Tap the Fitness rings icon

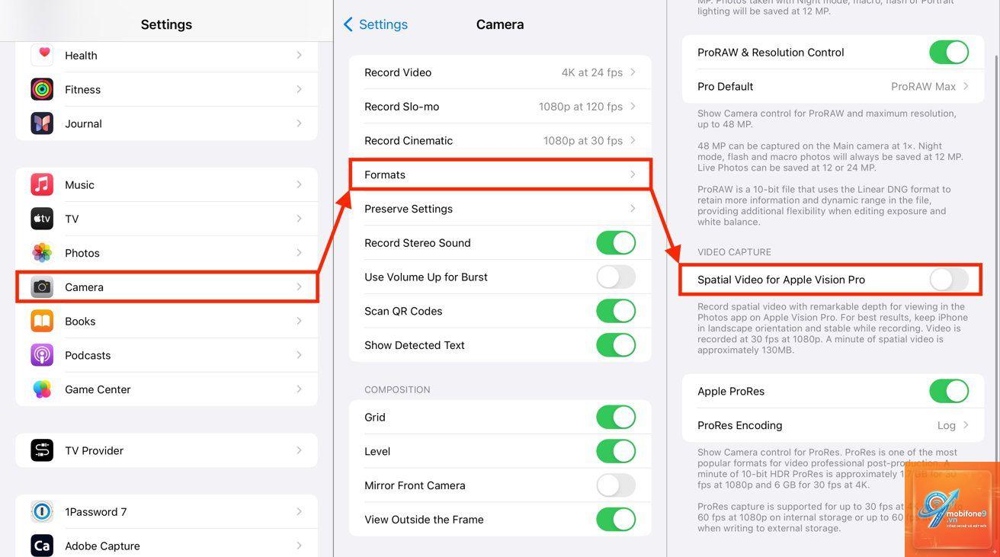pyautogui.click(x=42, y=89)
